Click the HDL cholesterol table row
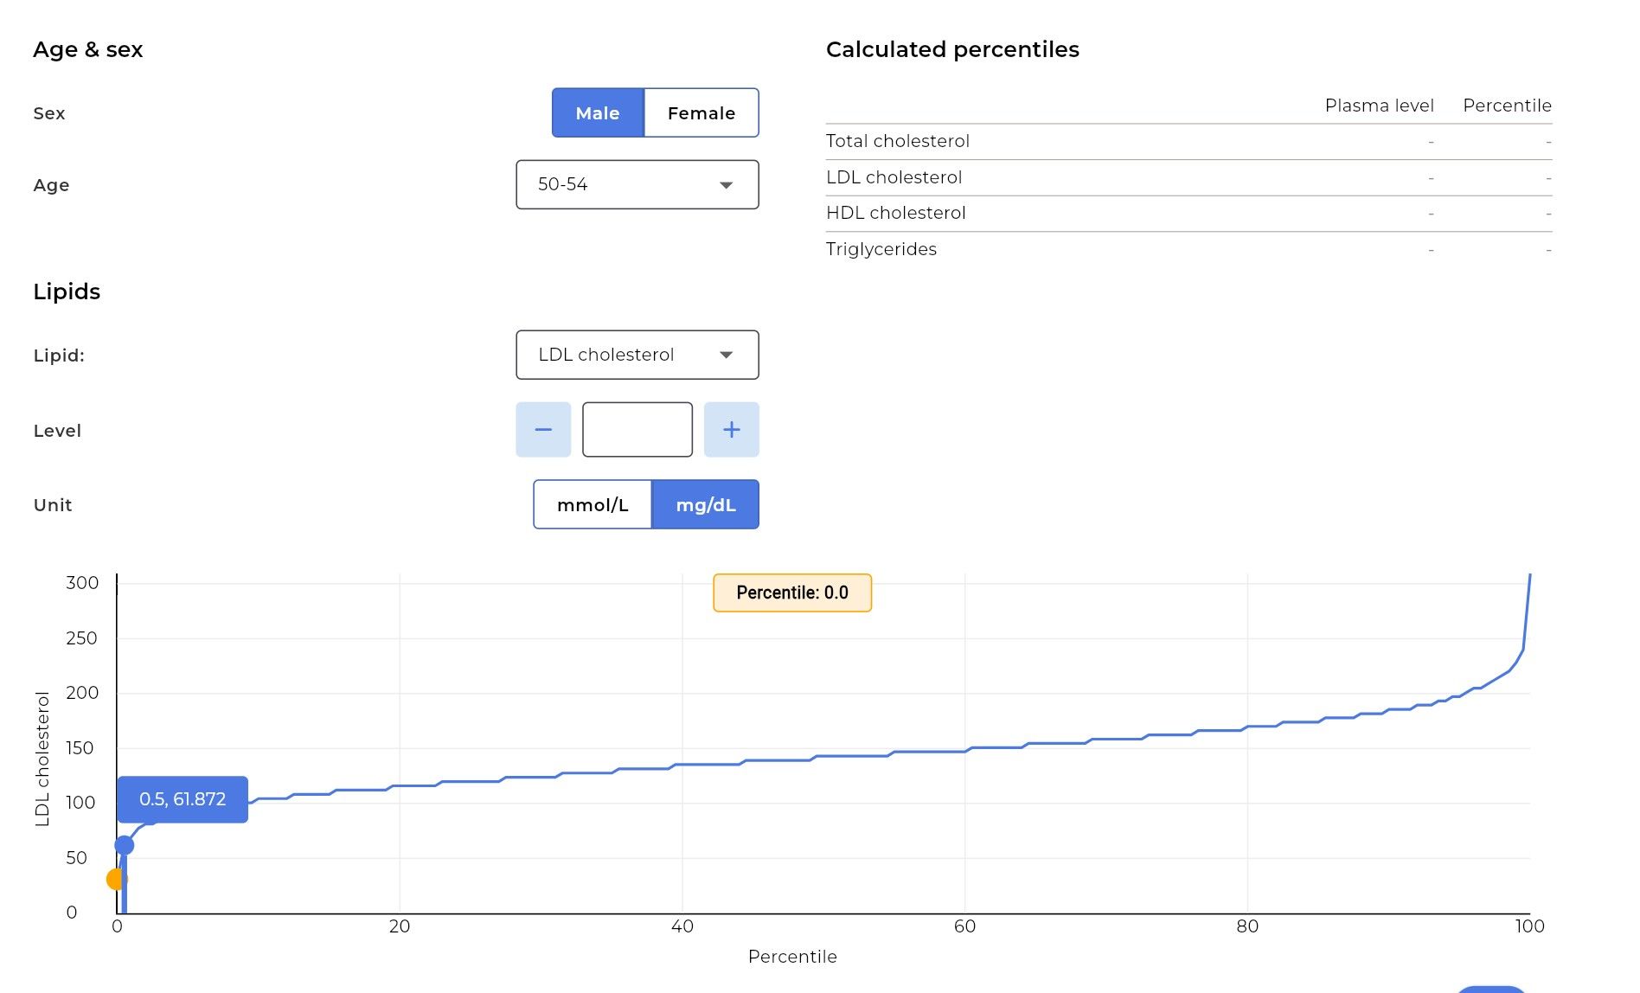Screen dimensions: 1640x993 click(1189, 213)
